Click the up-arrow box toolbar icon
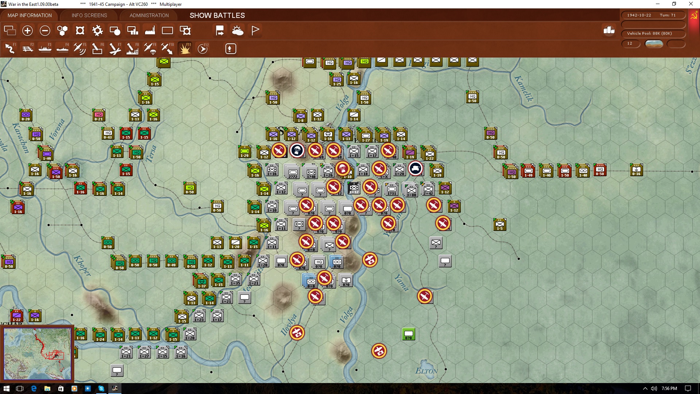 (230, 49)
